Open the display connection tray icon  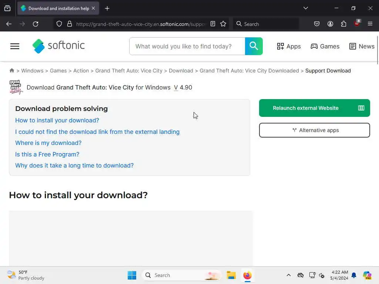312,275
